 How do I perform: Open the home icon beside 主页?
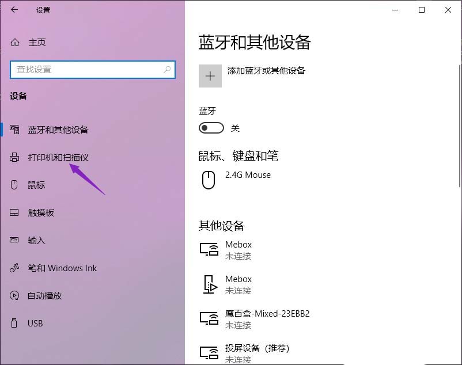(x=15, y=43)
